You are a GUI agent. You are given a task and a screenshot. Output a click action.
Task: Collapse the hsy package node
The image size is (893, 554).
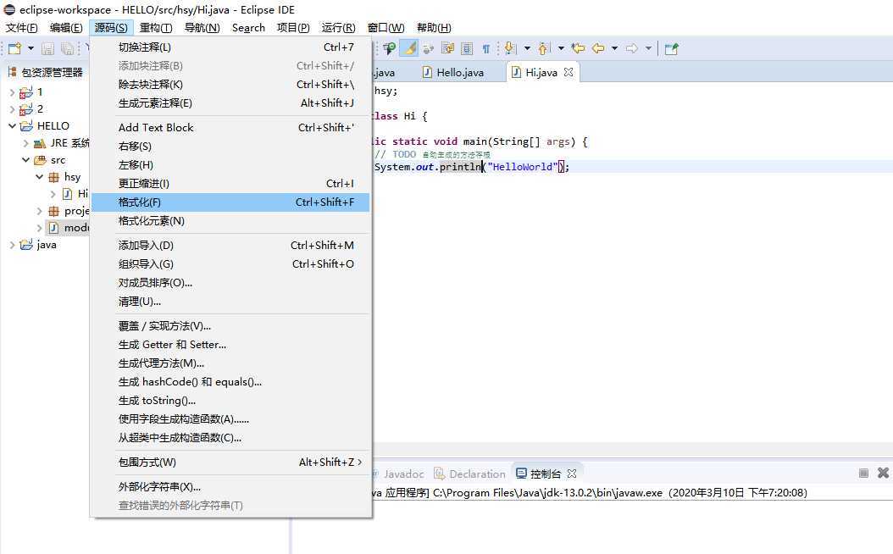[39, 177]
